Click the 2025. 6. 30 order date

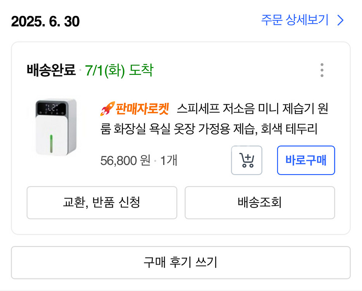click(x=45, y=21)
